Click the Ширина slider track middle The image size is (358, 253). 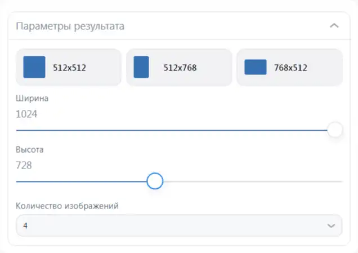(x=172, y=130)
